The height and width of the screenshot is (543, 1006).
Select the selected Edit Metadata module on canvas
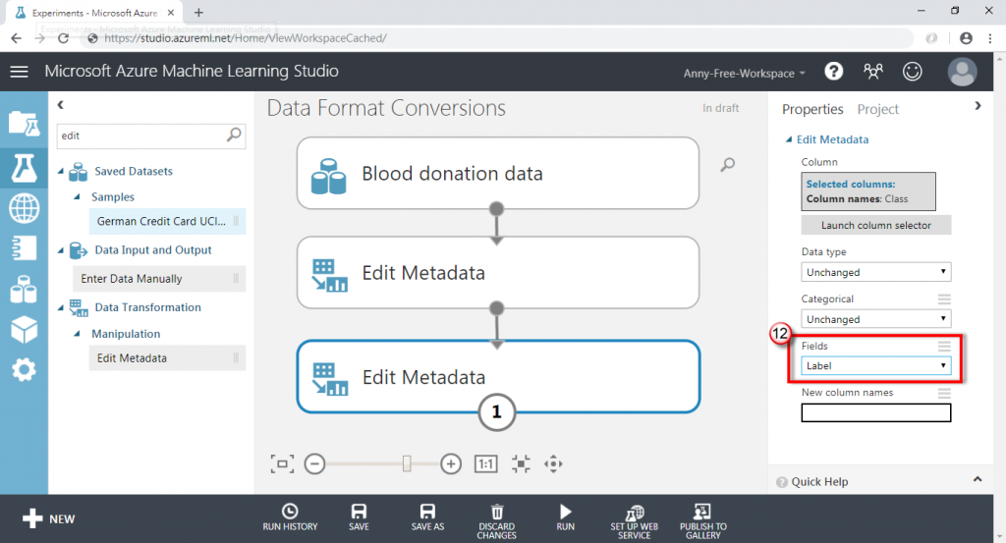[x=498, y=376]
